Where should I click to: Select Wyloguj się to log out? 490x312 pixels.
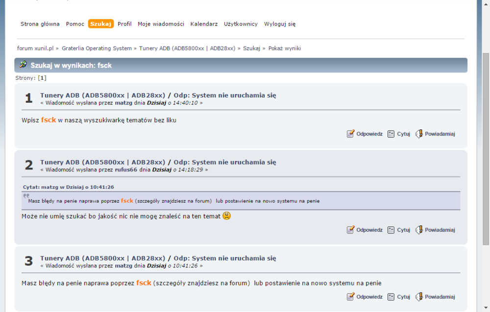pos(280,24)
